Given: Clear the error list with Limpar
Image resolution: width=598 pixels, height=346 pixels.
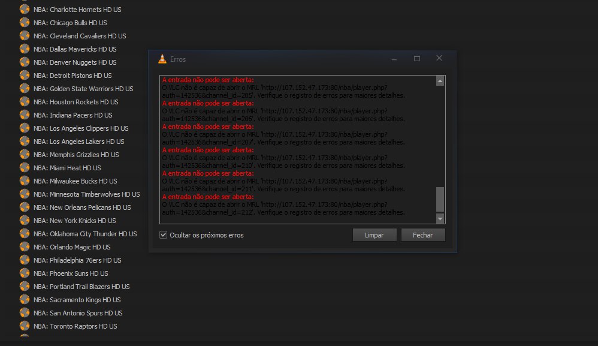Looking at the screenshot, I should [x=374, y=235].
